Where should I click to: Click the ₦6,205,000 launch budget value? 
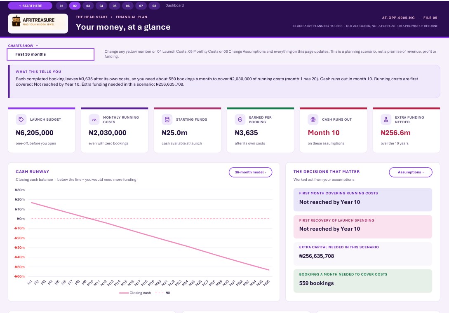pos(35,133)
